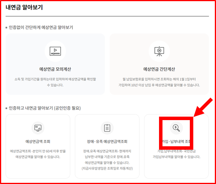This screenshot has height=184, width=216.
Task: Select the 예상연금액 조회 monitor icon
Action: coord(38,128)
